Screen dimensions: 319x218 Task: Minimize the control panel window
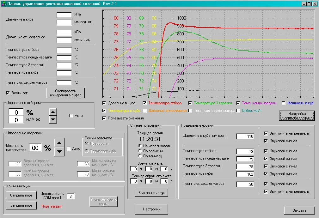coord(304,4)
